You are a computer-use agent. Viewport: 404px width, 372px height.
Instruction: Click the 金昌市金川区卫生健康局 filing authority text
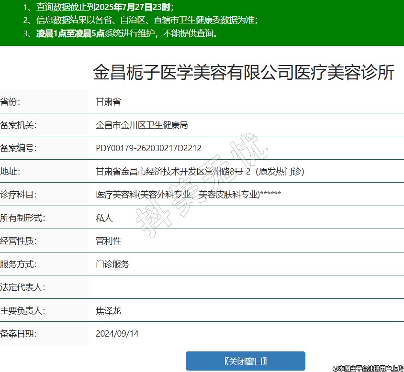click(142, 125)
